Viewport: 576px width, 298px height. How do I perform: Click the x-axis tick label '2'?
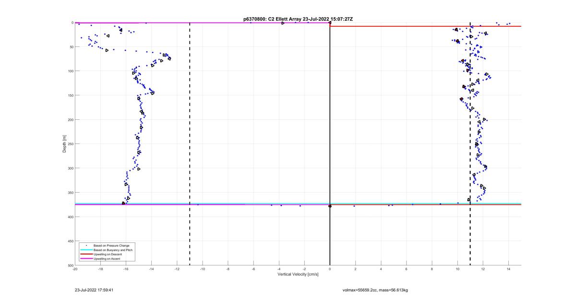pos(355,269)
